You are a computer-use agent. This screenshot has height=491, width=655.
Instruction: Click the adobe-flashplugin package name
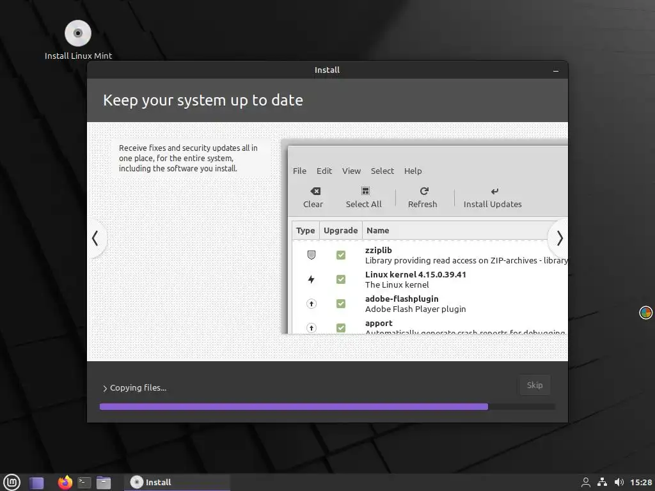click(402, 299)
